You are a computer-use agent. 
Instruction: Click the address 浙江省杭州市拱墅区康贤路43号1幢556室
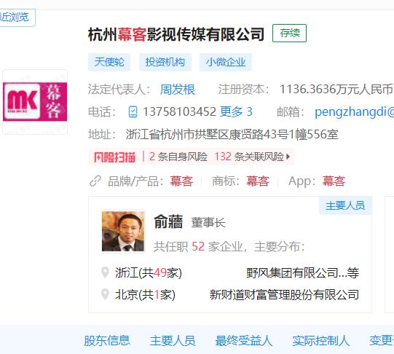[232, 134]
